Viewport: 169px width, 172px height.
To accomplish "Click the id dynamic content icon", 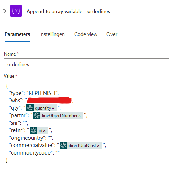I will click(34, 130).
